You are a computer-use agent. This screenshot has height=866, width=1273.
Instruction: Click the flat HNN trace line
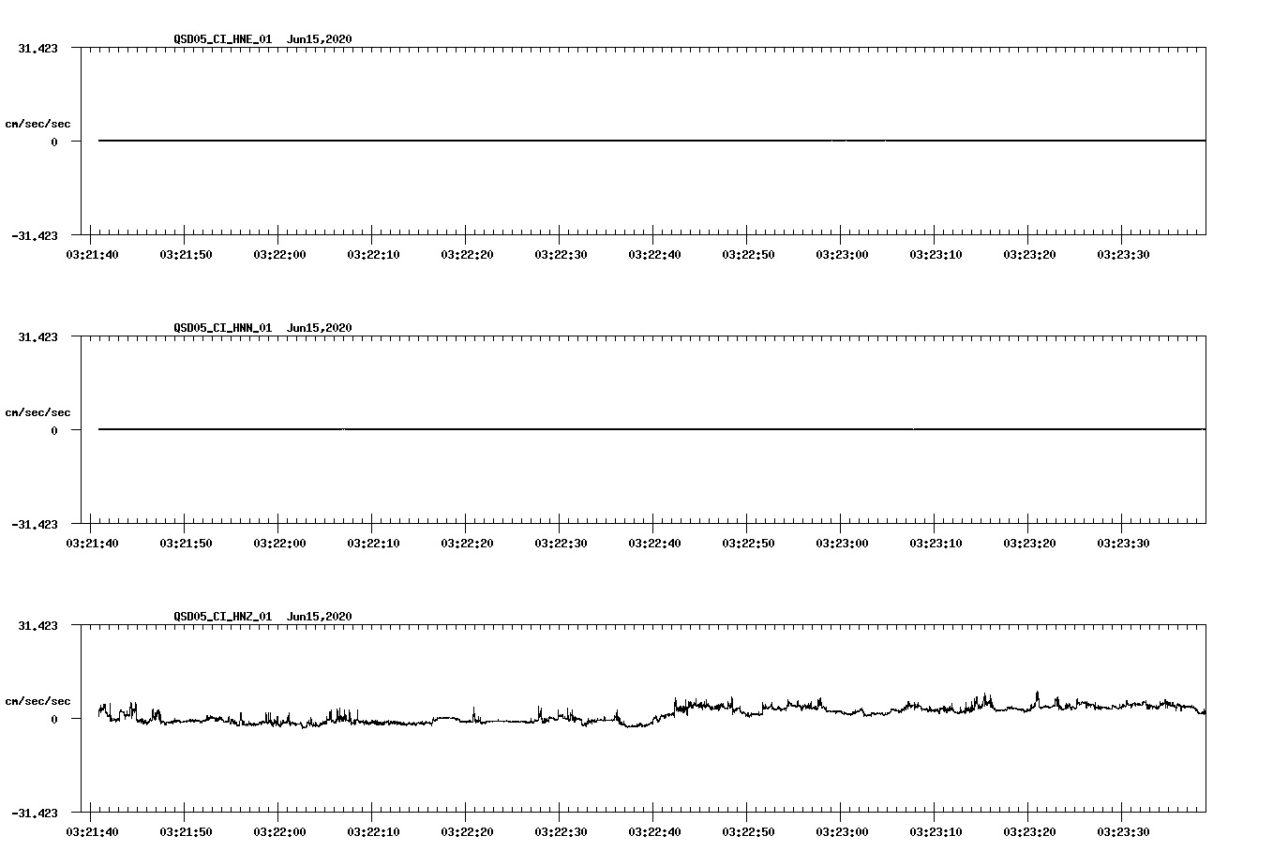coord(651,429)
